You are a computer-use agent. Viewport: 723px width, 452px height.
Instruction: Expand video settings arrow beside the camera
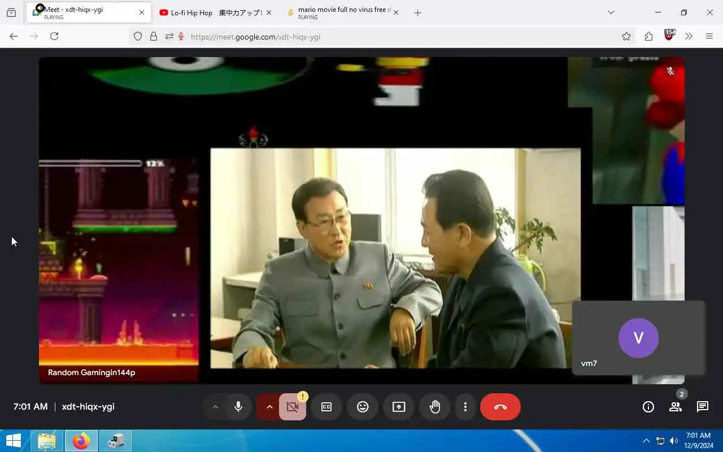tap(269, 407)
